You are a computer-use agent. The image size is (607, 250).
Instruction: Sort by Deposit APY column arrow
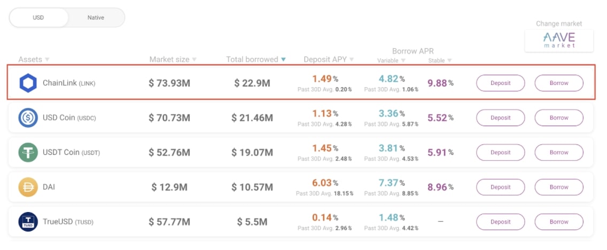[352, 60]
